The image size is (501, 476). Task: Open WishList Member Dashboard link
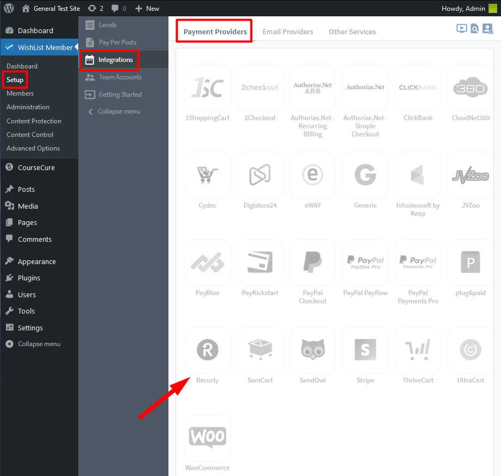[22, 66]
